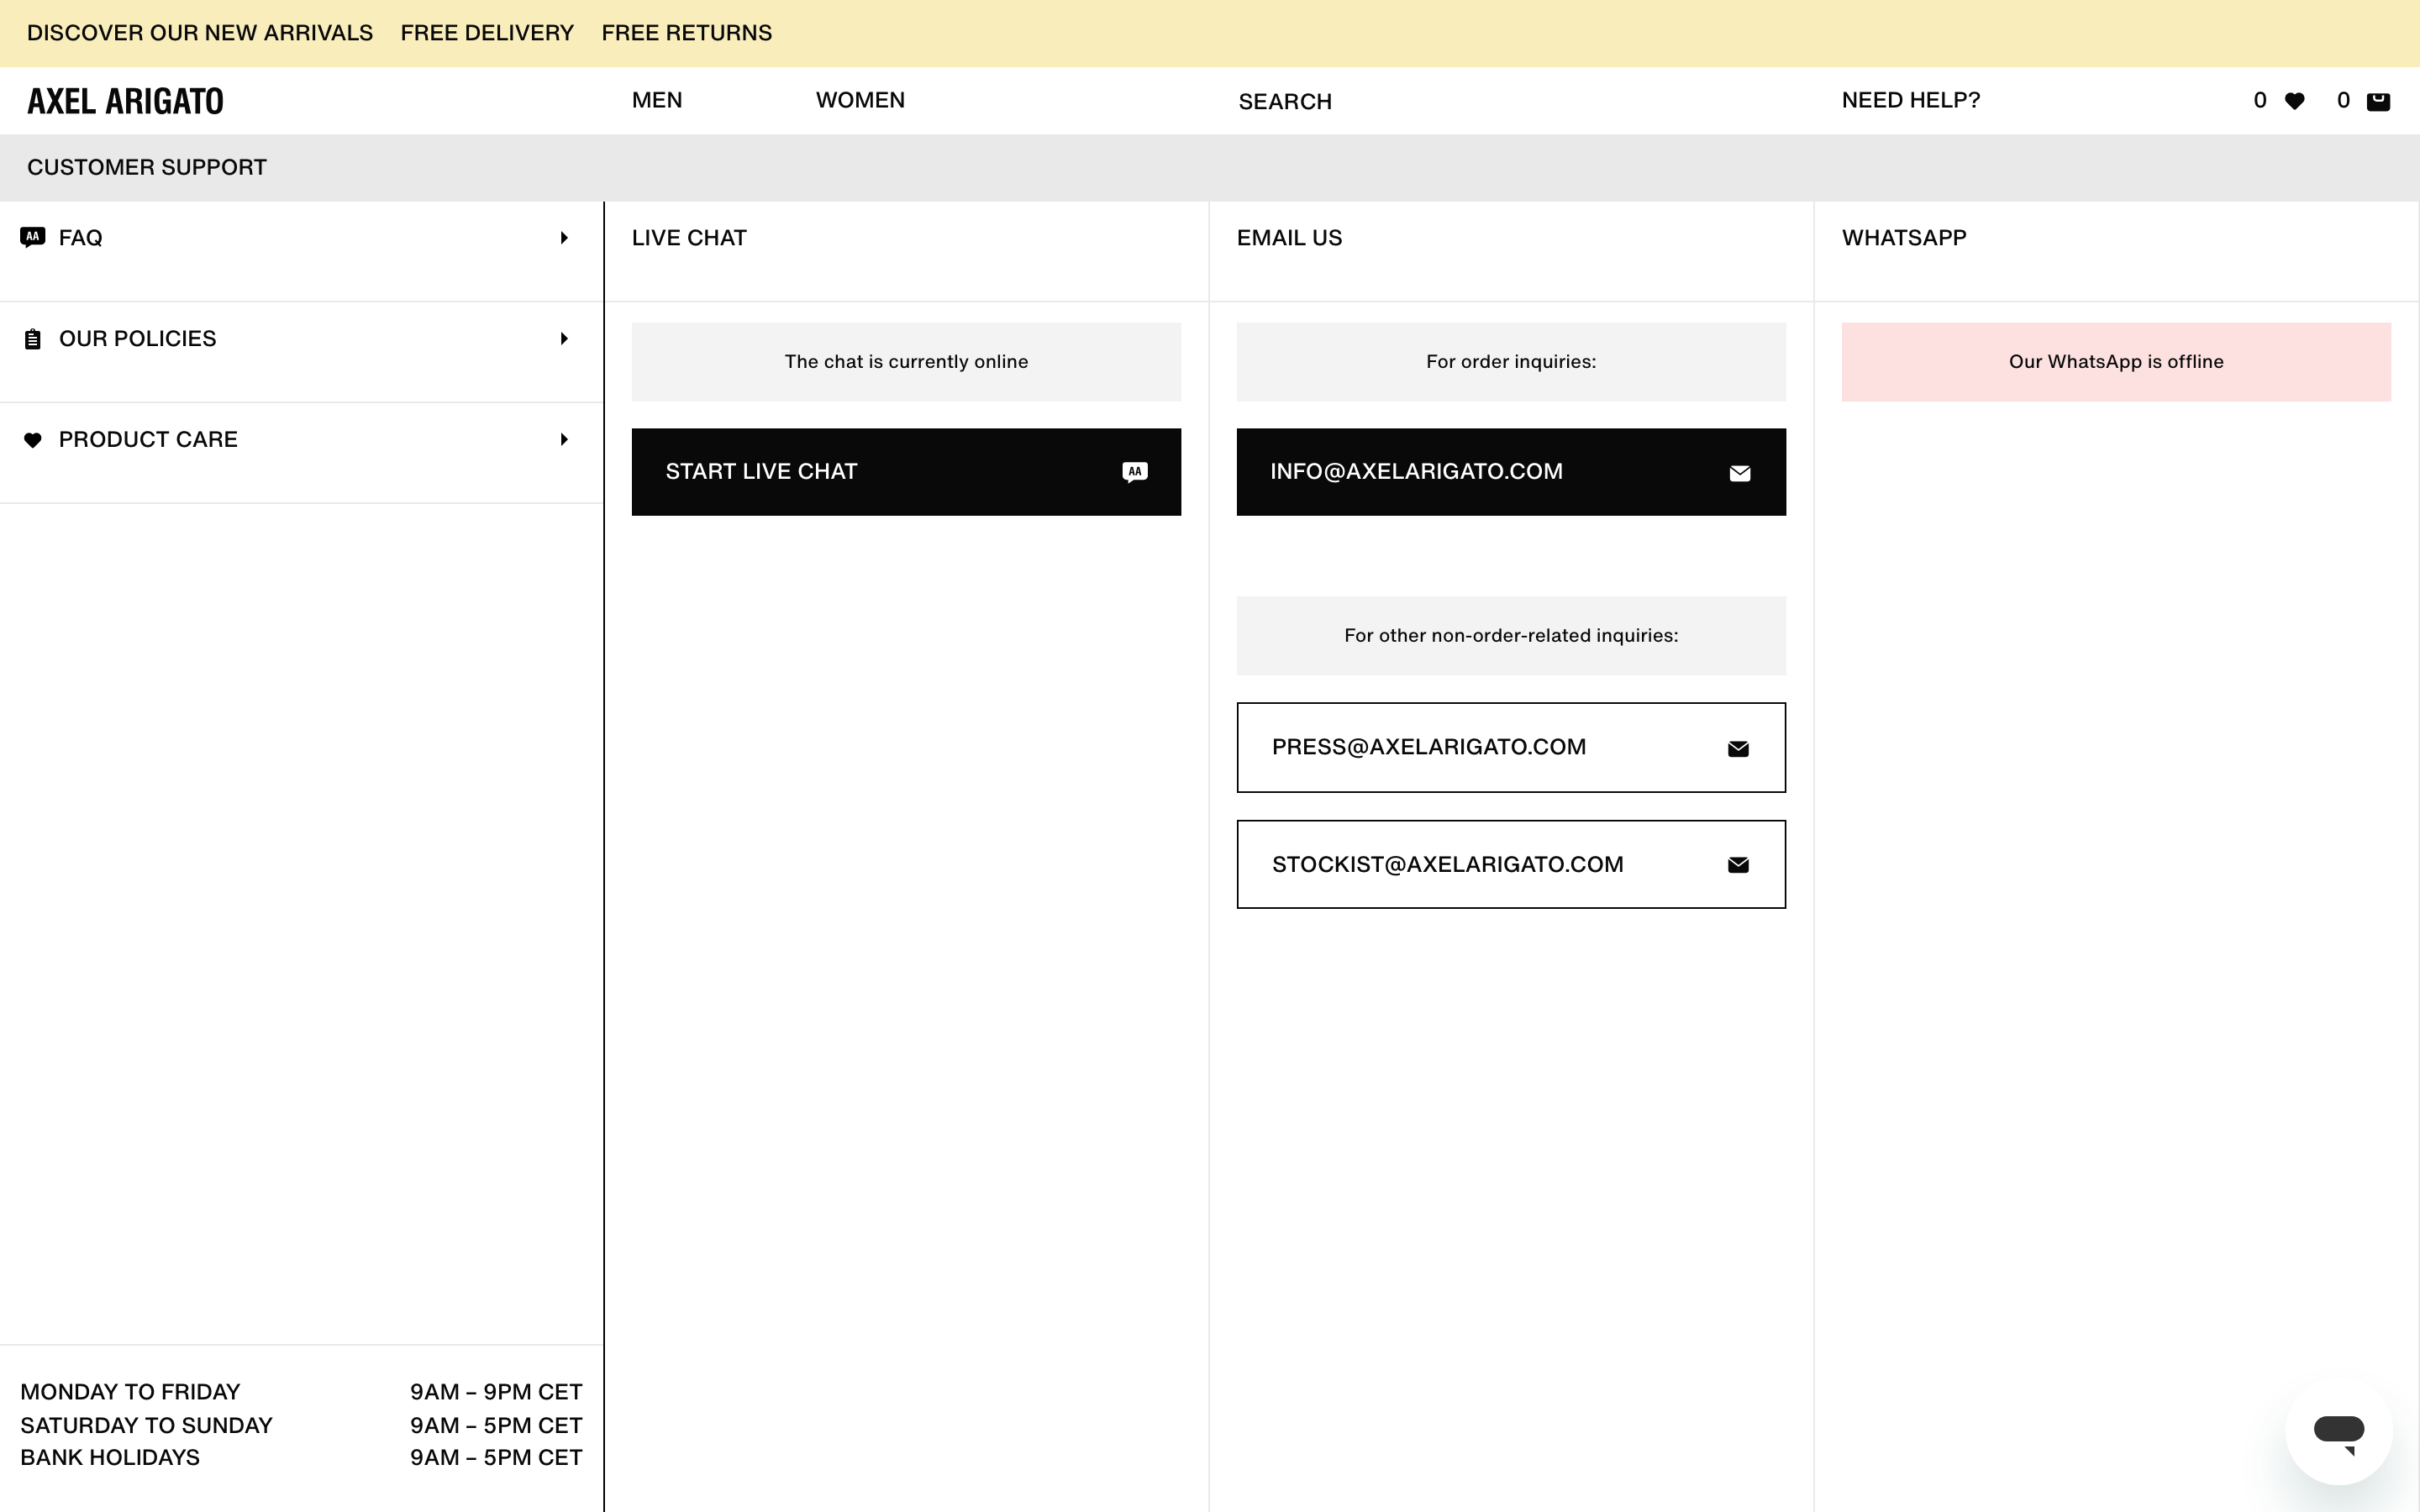This screenshot has width=2420, height=1512.
Task: Click 'The chat is currently online' status
Action: [x=906, y=362]
